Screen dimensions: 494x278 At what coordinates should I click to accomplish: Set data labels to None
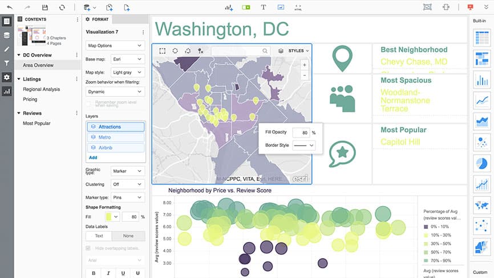pos(128,235)
